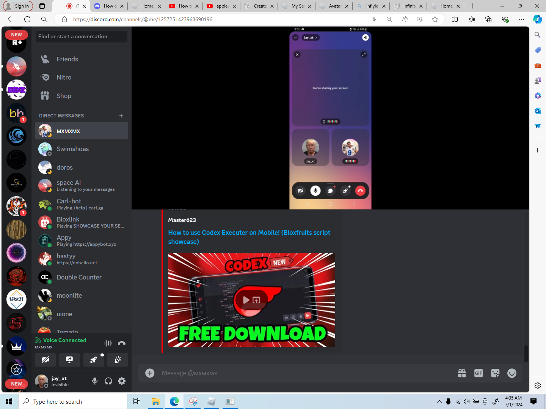
Task: Open the uione conversation
Action: (x=82, y=314)
